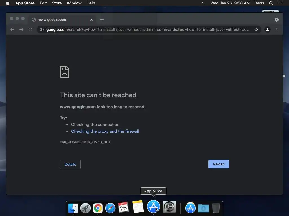Reload page with the toolbar refresh icon
289x216 pixels.
click(x=30, y=30)
